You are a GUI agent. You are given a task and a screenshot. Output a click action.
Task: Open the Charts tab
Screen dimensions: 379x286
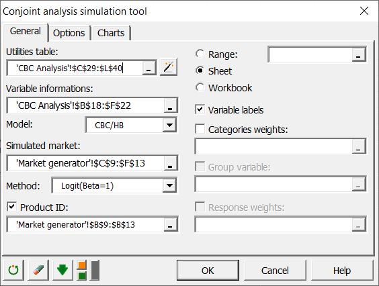coord(111,33)
